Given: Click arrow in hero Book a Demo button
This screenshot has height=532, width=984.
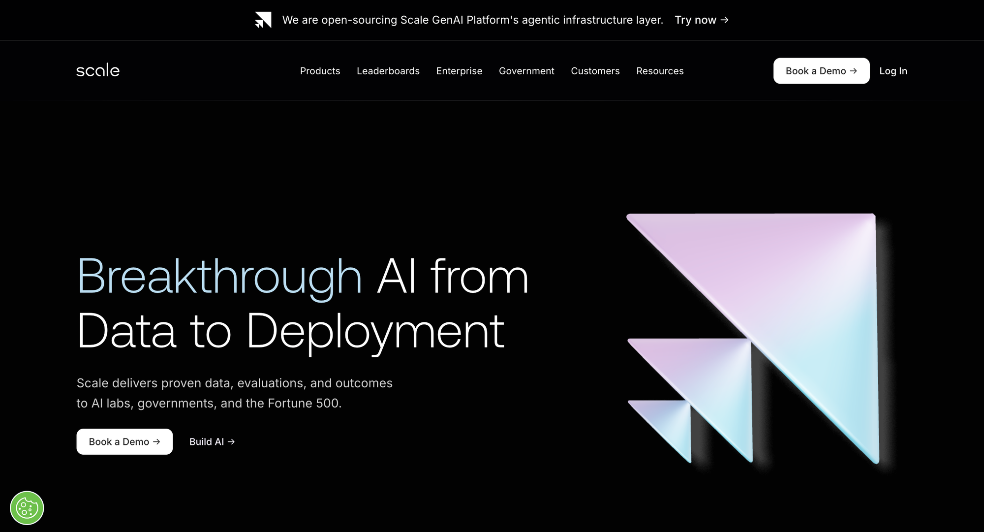Looking at the screenshot, I should point(156,442).
